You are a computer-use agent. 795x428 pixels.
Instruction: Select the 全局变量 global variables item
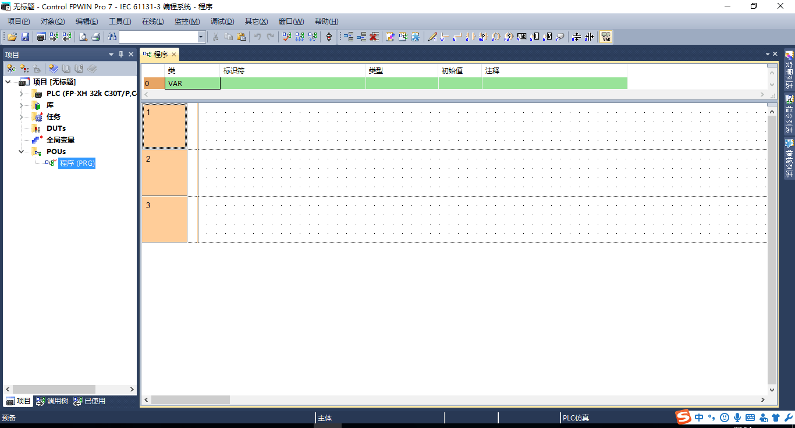[x=61, y=140]
